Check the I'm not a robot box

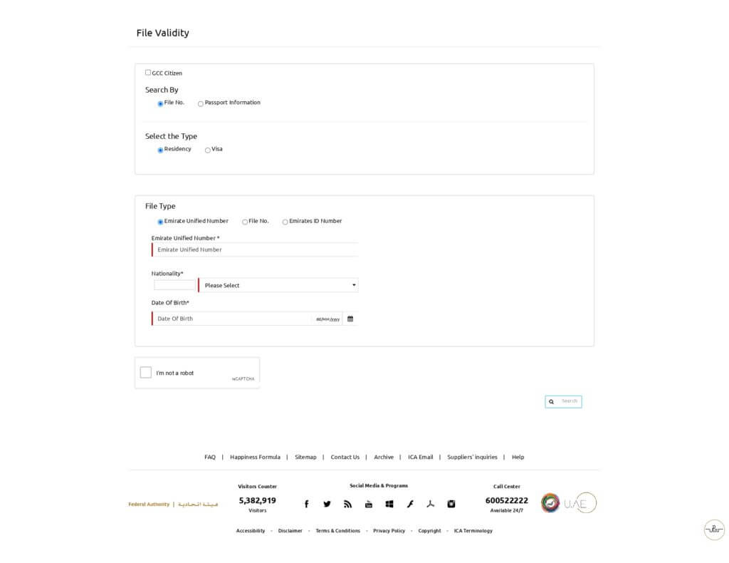(x=146, y=373)
